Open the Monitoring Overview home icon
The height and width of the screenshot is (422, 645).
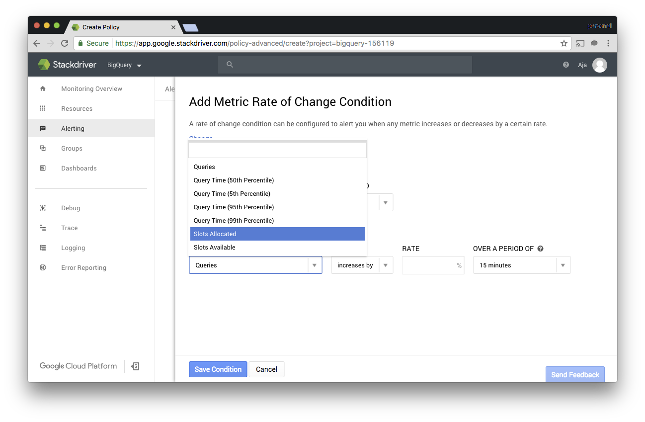pos(43,88)
